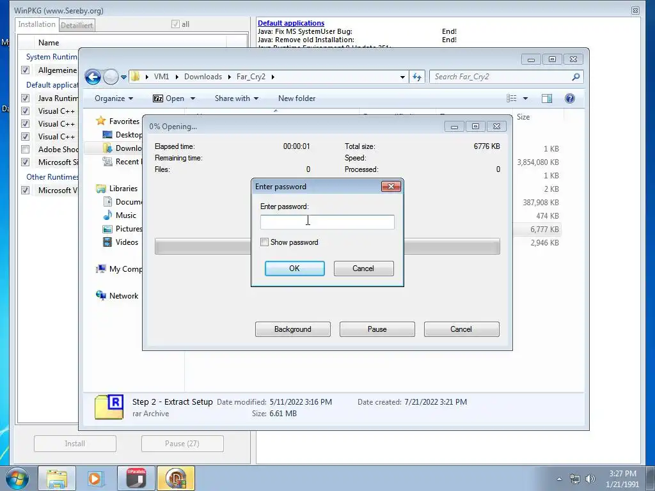Click the Pictures library icon
655x491 pixels.
107,229
